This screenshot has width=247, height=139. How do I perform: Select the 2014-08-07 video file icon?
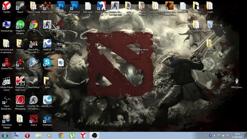(x=61, y=46)
